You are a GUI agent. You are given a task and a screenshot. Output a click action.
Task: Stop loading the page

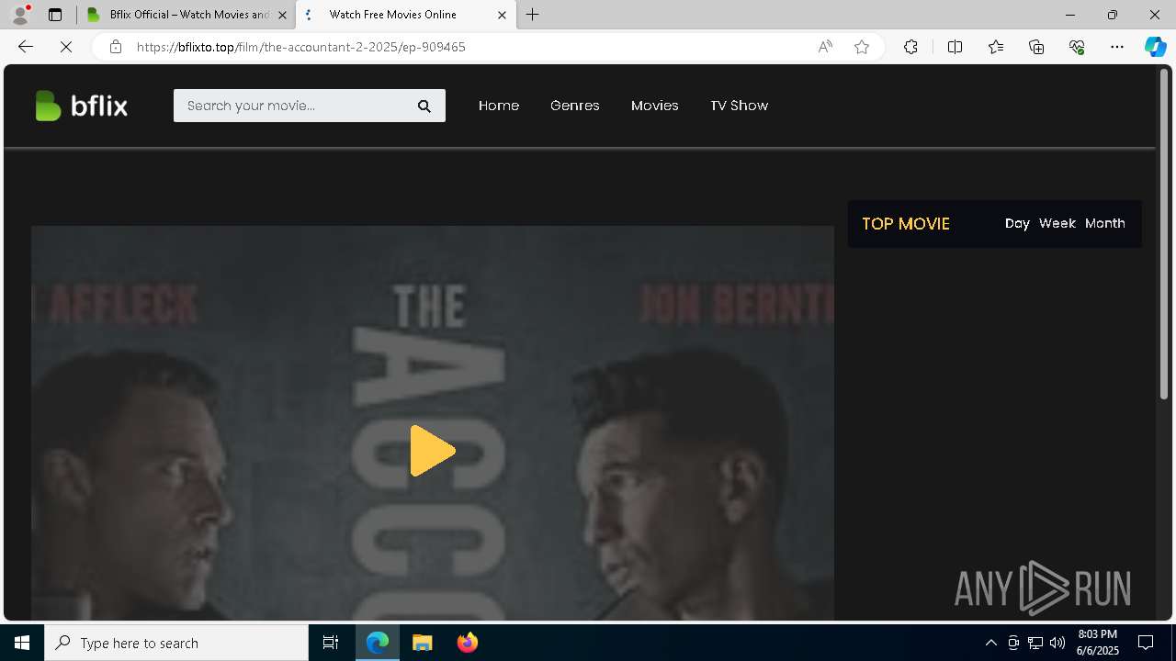click(66, 47)
